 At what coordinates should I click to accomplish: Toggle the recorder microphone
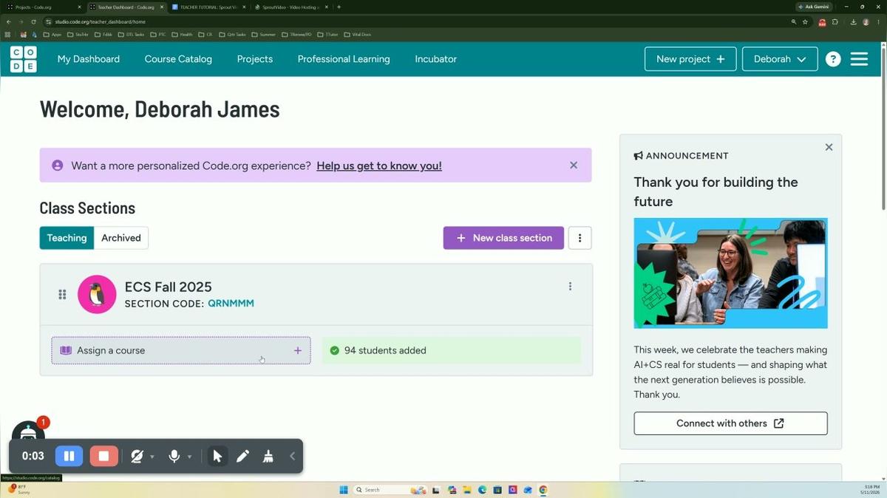[174, 457]
